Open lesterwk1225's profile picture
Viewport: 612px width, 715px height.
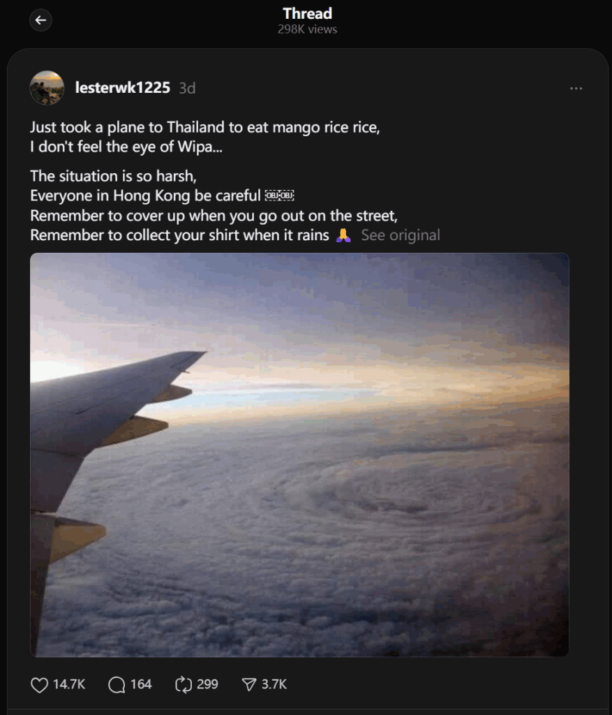47,87
